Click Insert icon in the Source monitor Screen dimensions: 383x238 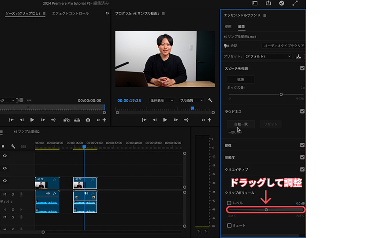67,120
